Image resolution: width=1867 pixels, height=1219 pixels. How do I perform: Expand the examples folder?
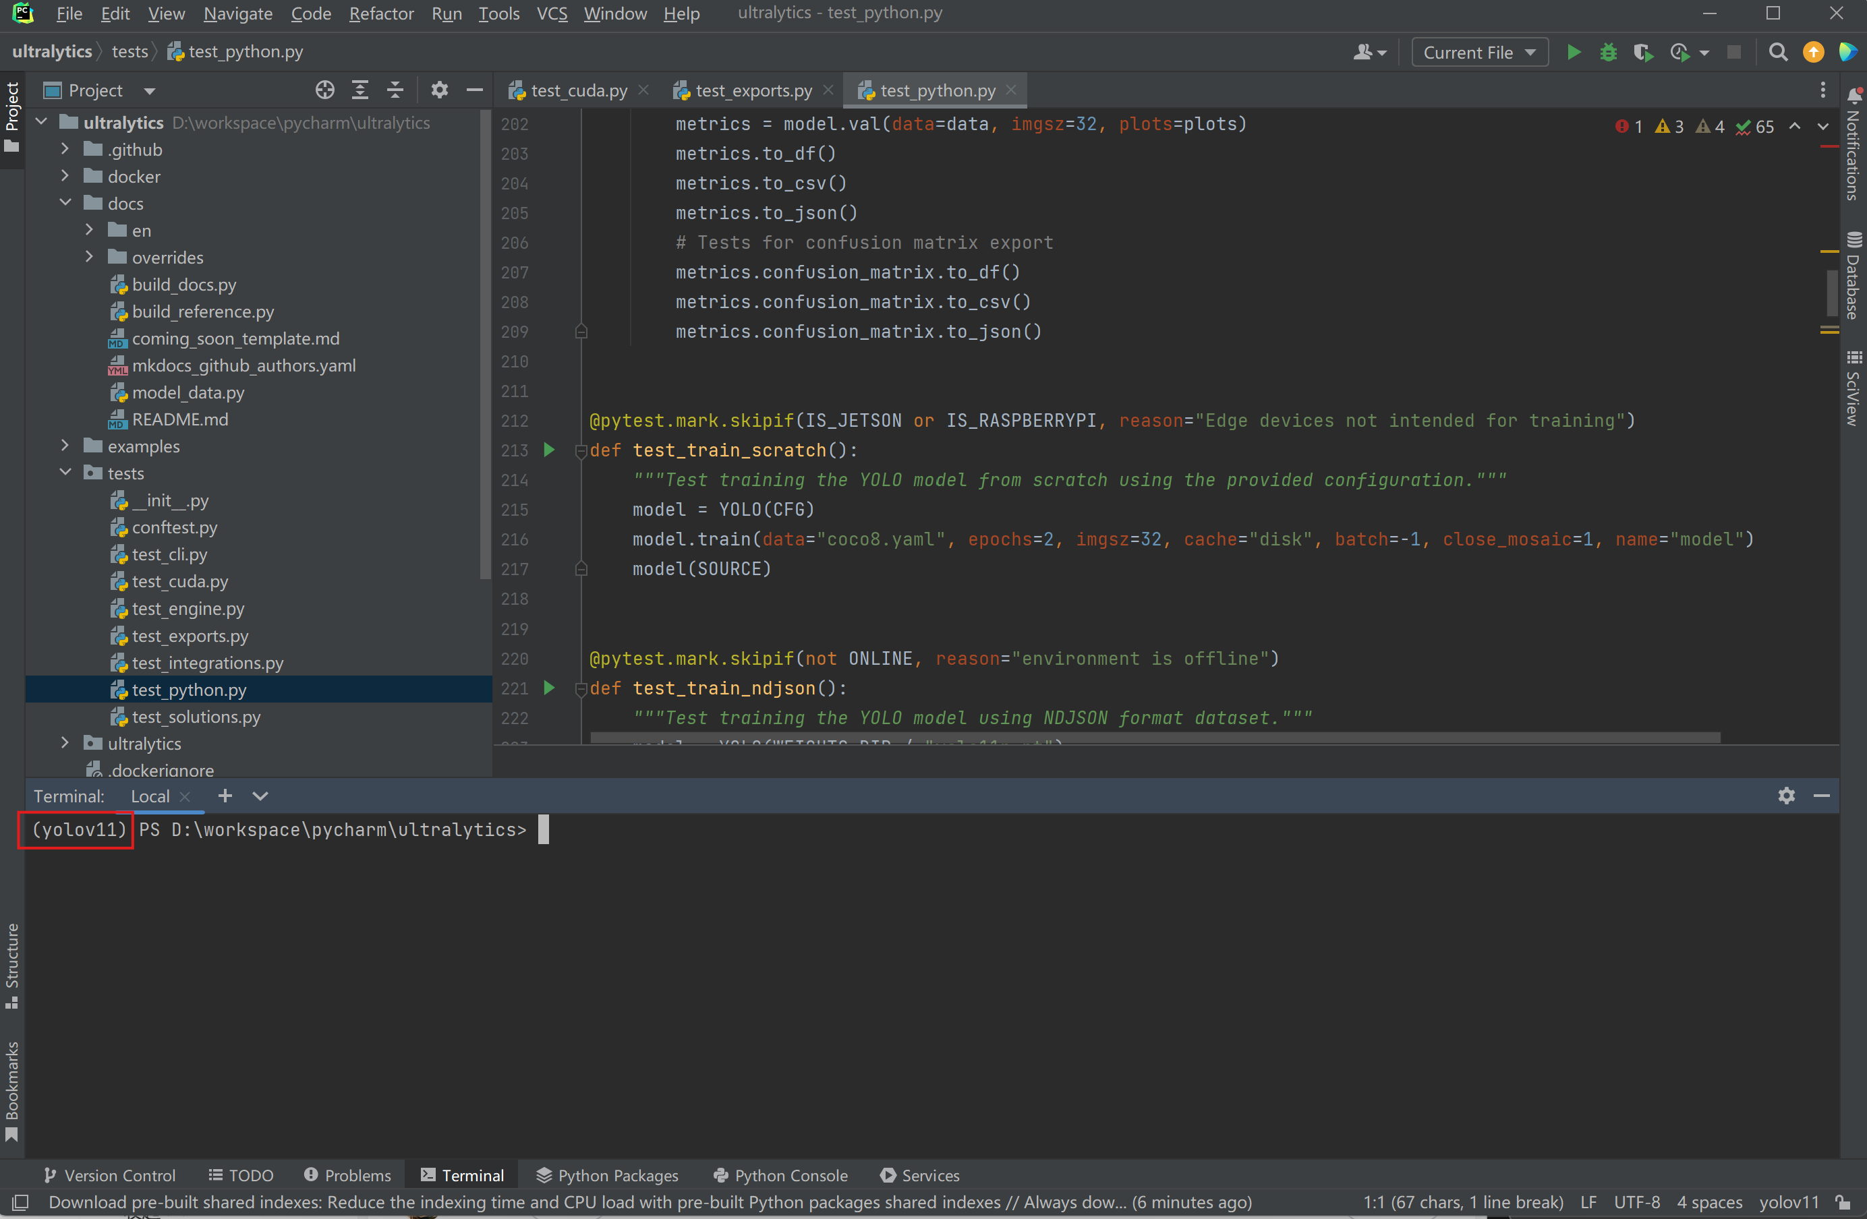coord(66,446)
